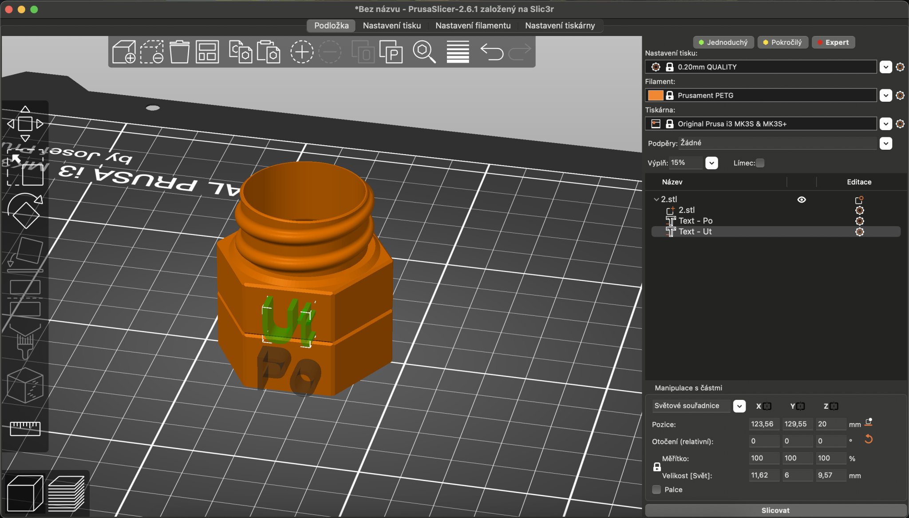Click the Add instance plus icon
The width and height of the screenshot is (909, 518).
302,52
